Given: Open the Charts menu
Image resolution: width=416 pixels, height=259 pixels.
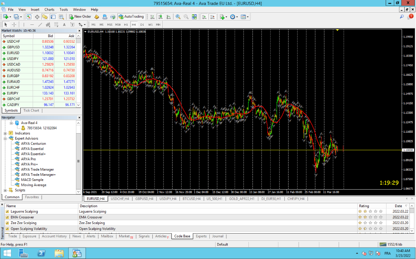Looking at the screenshot, I should tap(49, 10).
